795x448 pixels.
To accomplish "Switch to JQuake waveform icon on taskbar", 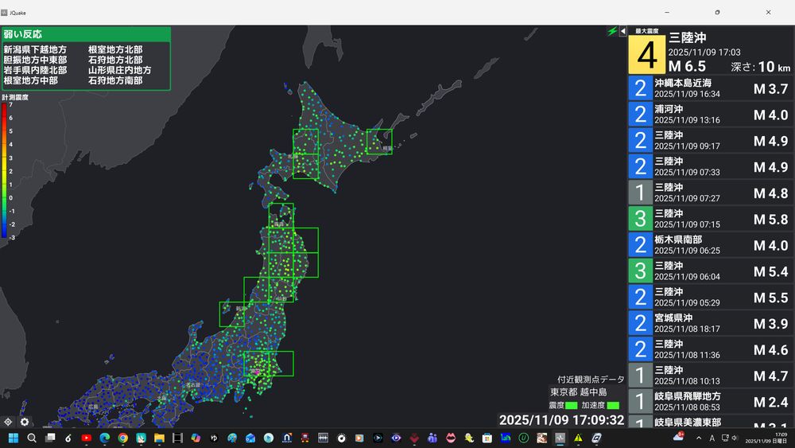I will (x=560, y=438).
